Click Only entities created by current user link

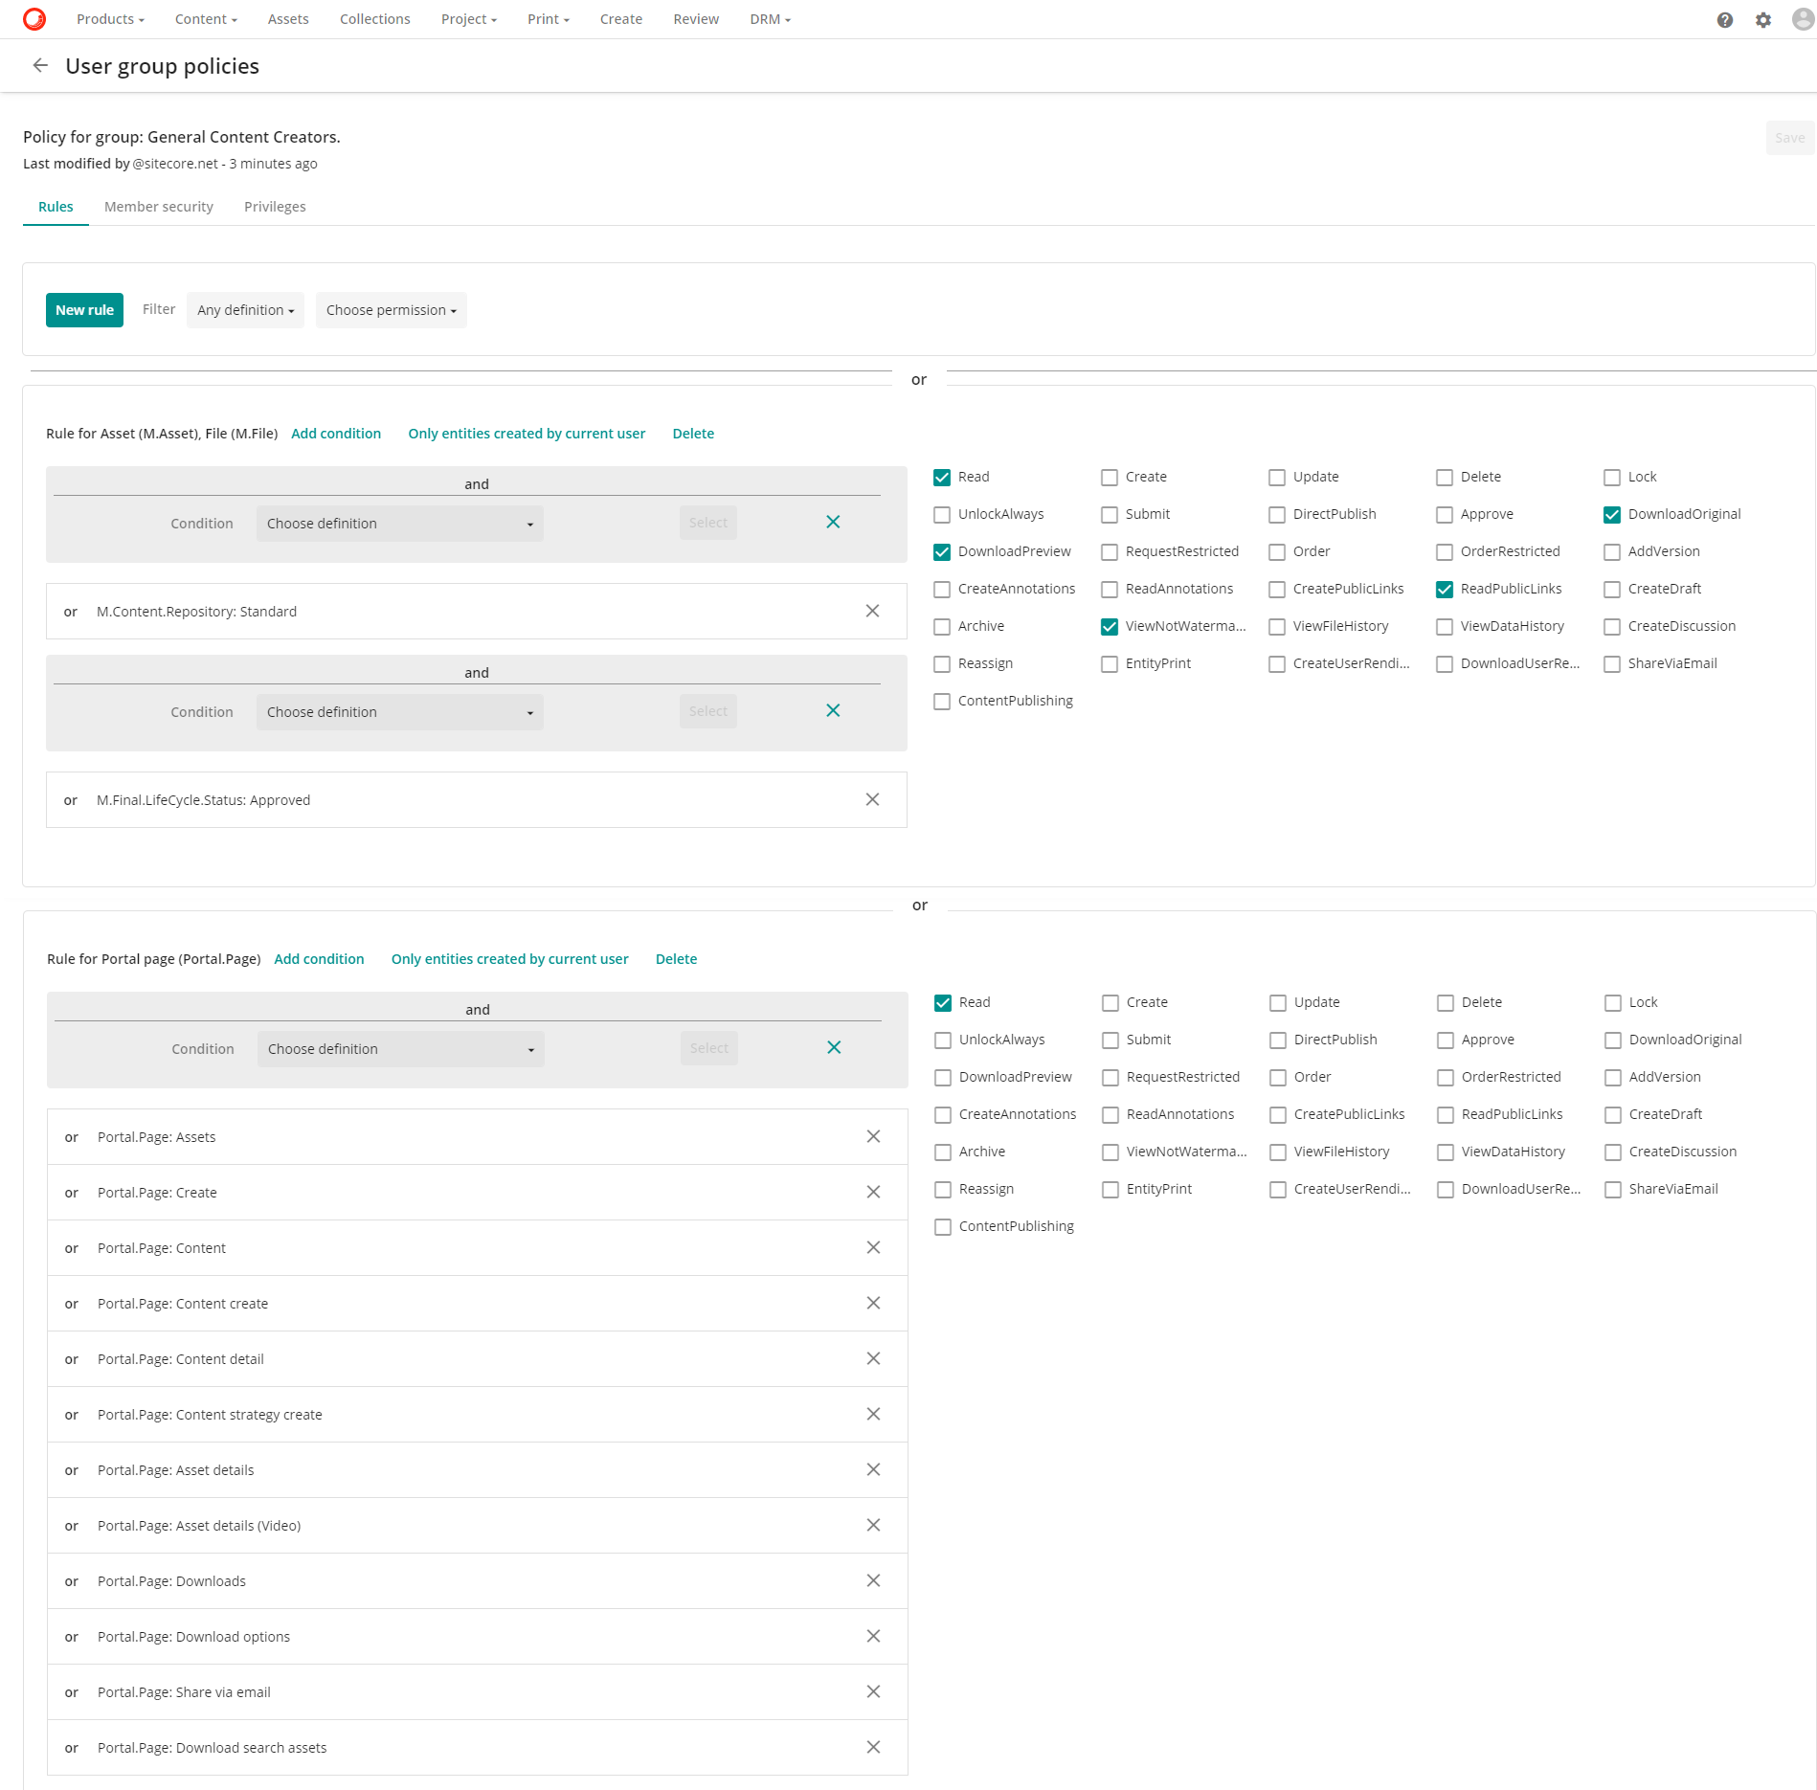coord(526,434)
